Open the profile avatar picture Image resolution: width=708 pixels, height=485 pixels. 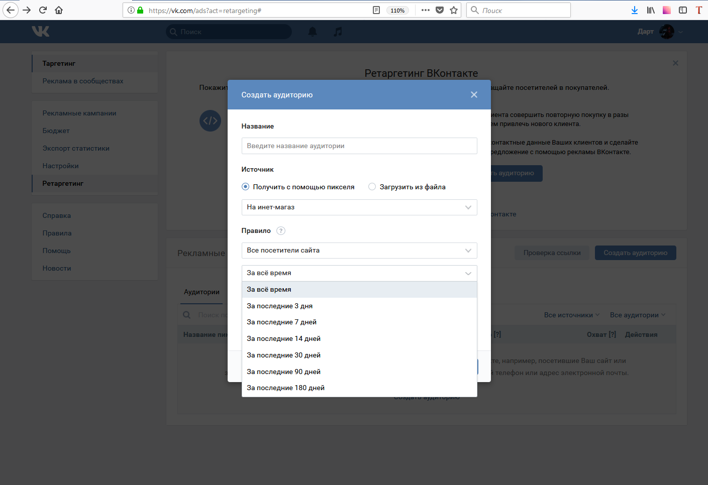[x=667, y=32]
